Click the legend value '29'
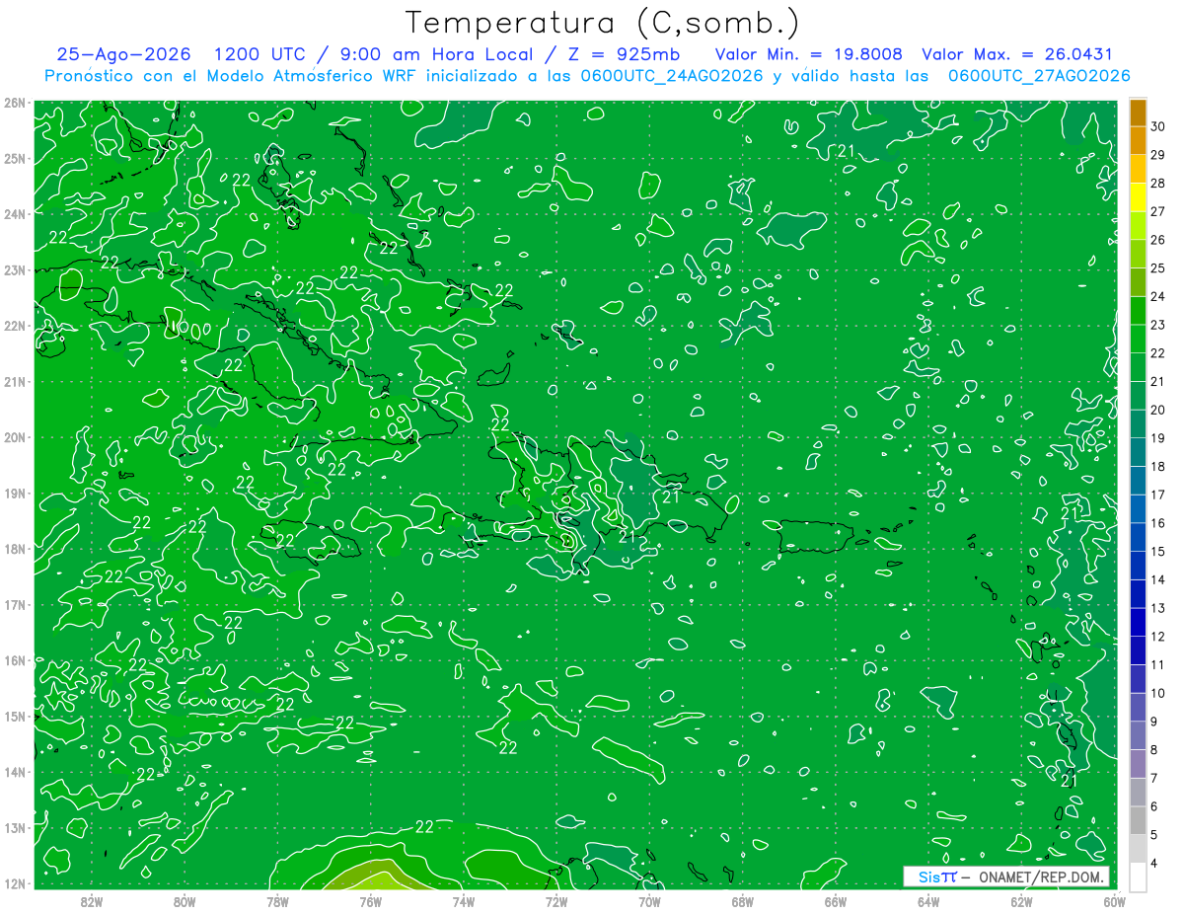The image size is (1184, 915). (1157, 155)
